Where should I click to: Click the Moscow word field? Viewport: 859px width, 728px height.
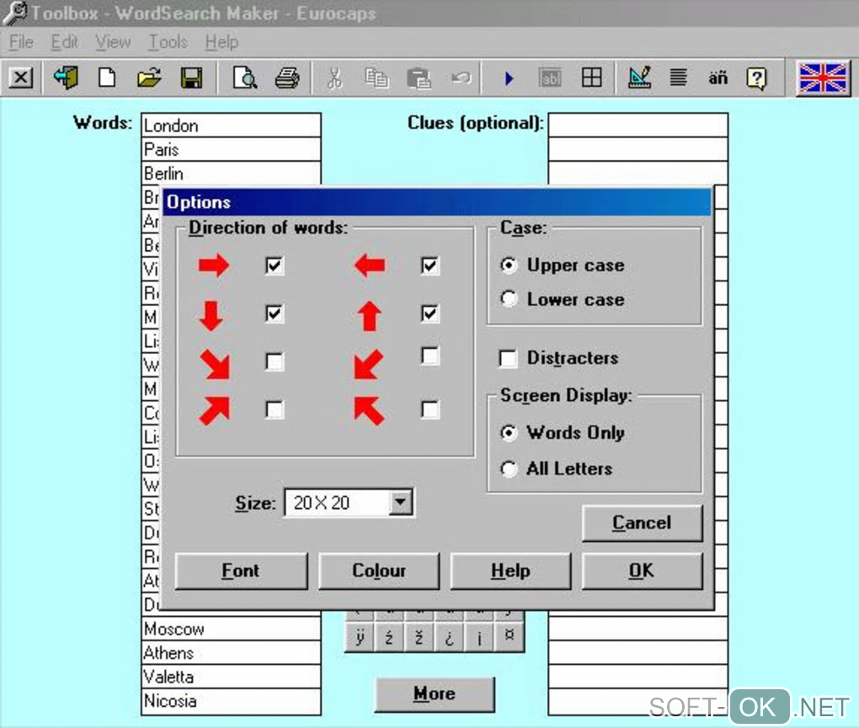tap(232, 629)
